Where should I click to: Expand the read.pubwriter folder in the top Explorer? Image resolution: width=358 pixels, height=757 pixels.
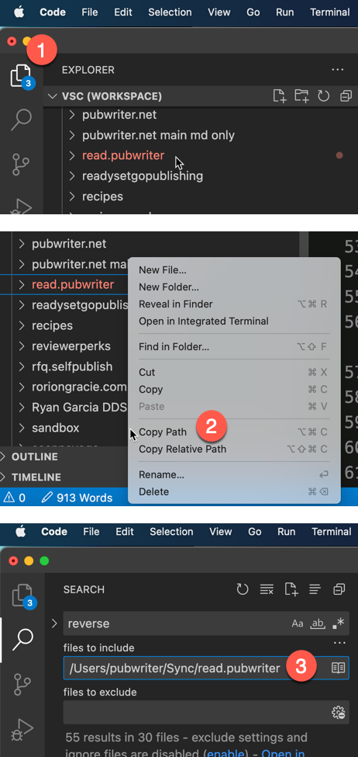[72, 155]
